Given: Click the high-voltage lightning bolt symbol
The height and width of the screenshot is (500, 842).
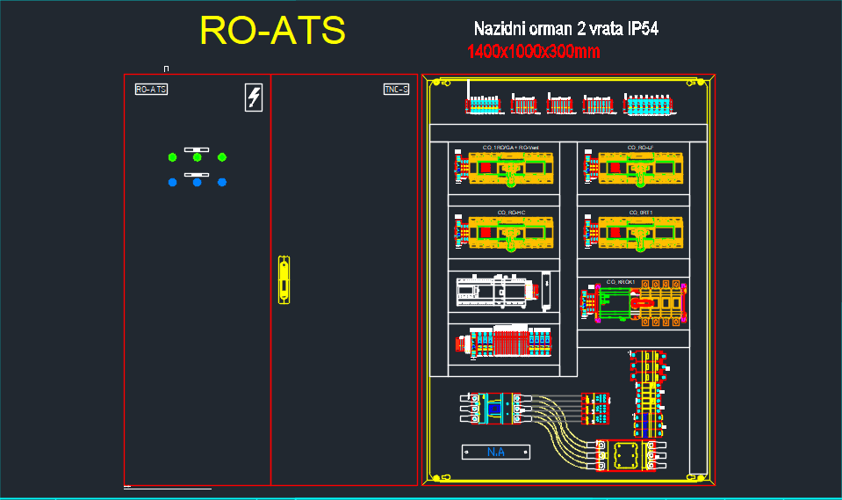Looking at the screenshot, I should coord(253,98).
